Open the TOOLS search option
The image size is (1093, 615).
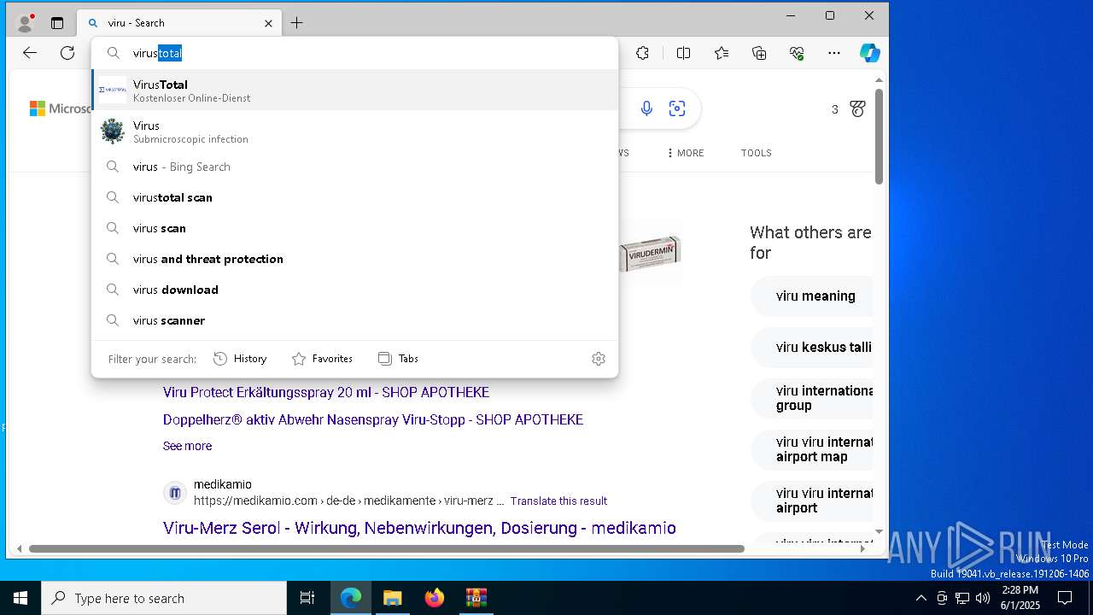pos(756,153)
